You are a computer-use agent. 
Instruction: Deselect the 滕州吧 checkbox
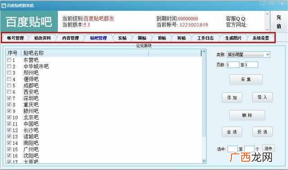click(9, 111)
